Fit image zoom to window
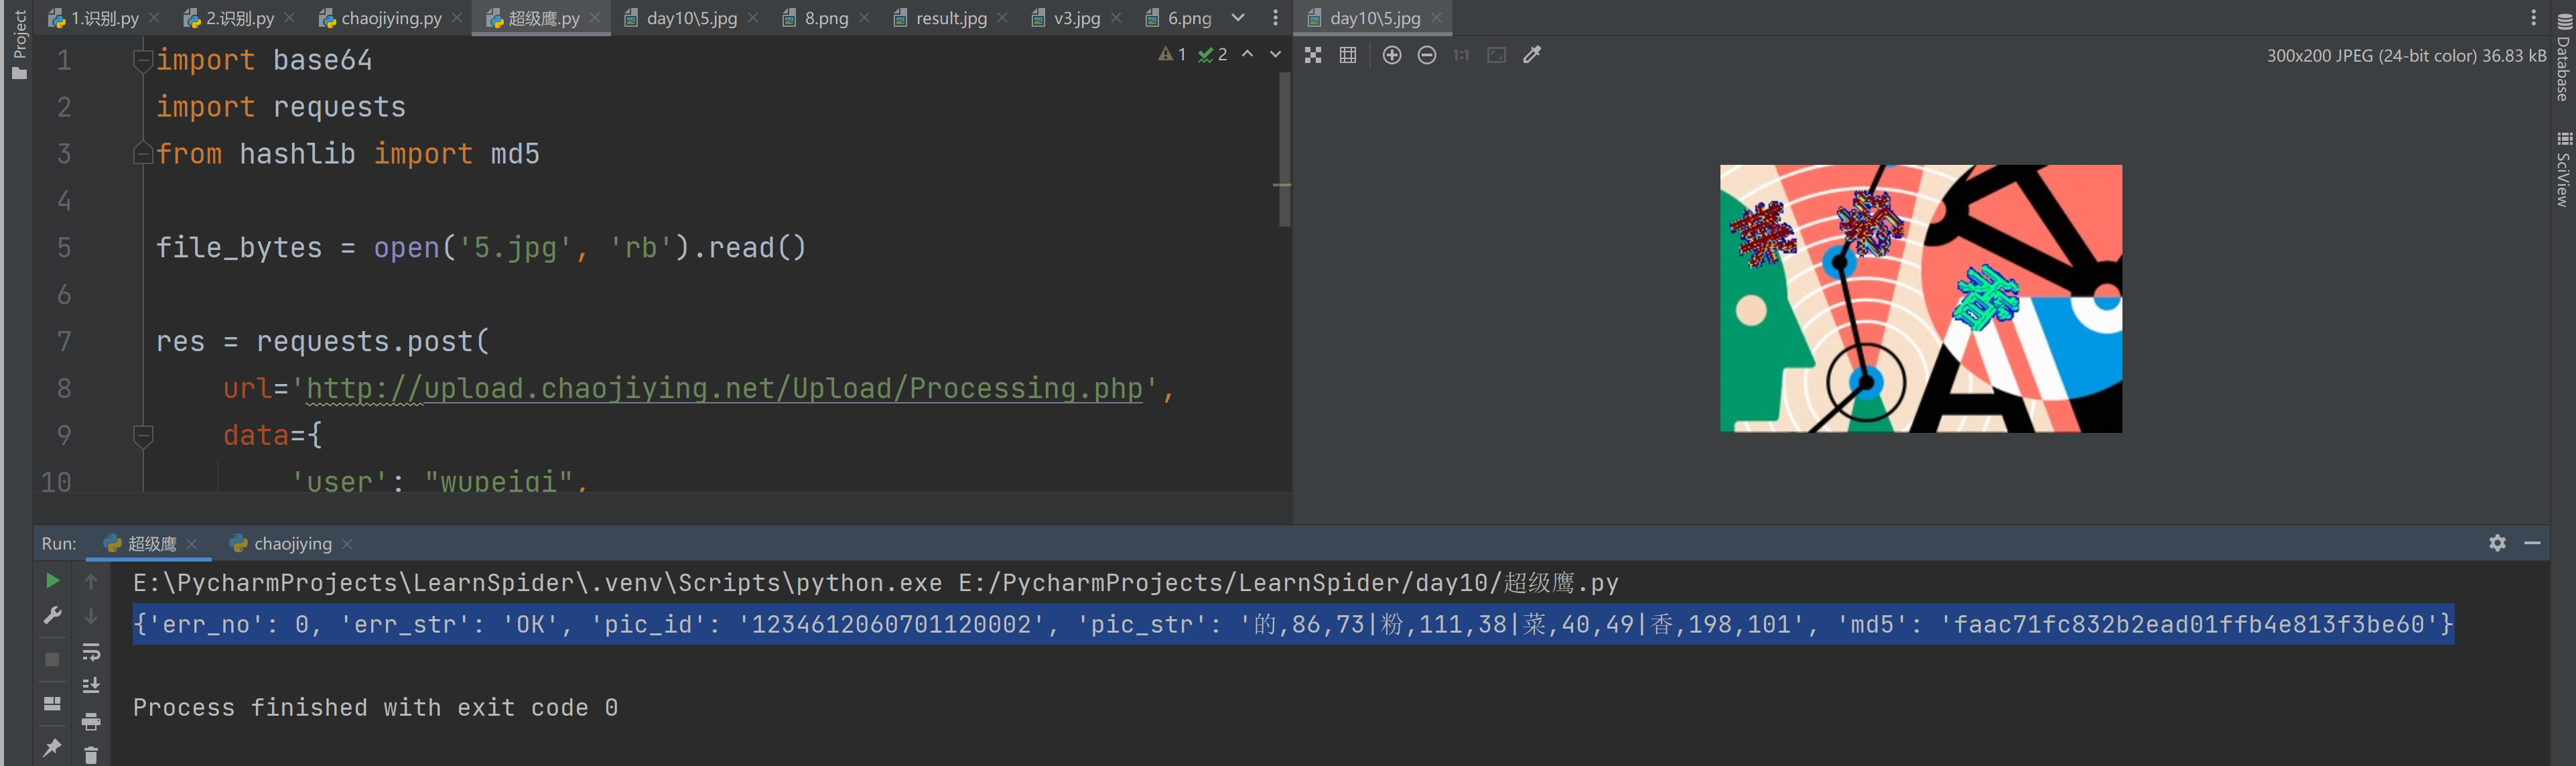The image size is (2576, 766). (1497, 55)
